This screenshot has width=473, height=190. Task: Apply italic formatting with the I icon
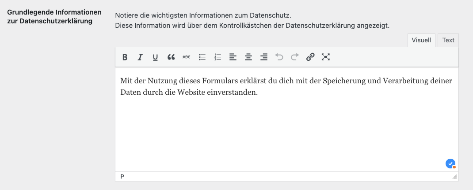[x=140, y=57]
